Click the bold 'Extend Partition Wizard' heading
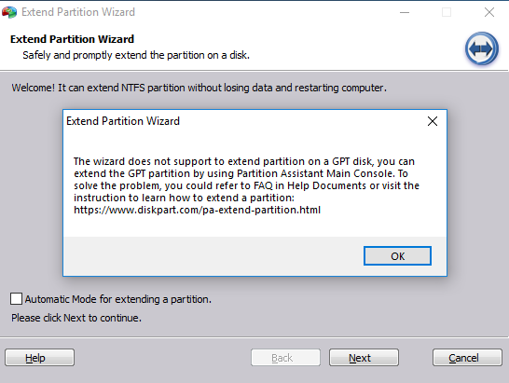The width and height of the screenshot is (509, 383). click(x=72, y=39)
